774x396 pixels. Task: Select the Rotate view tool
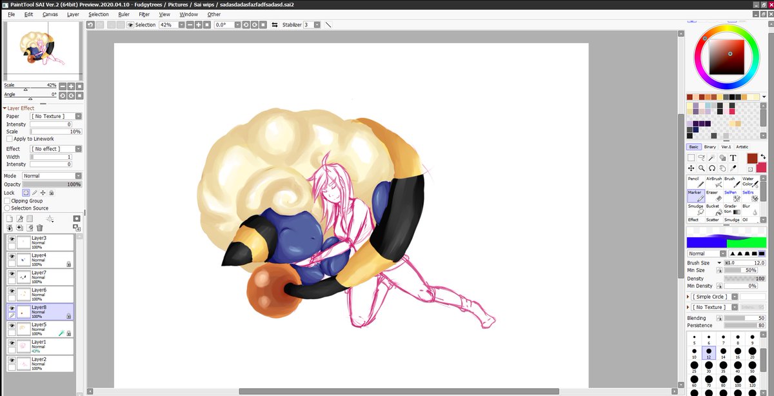pyautogui.click(x=712, y=168)
